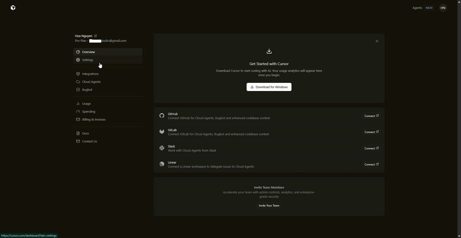
Task: Click the Invite Your Team button
Action: point(269,206)
